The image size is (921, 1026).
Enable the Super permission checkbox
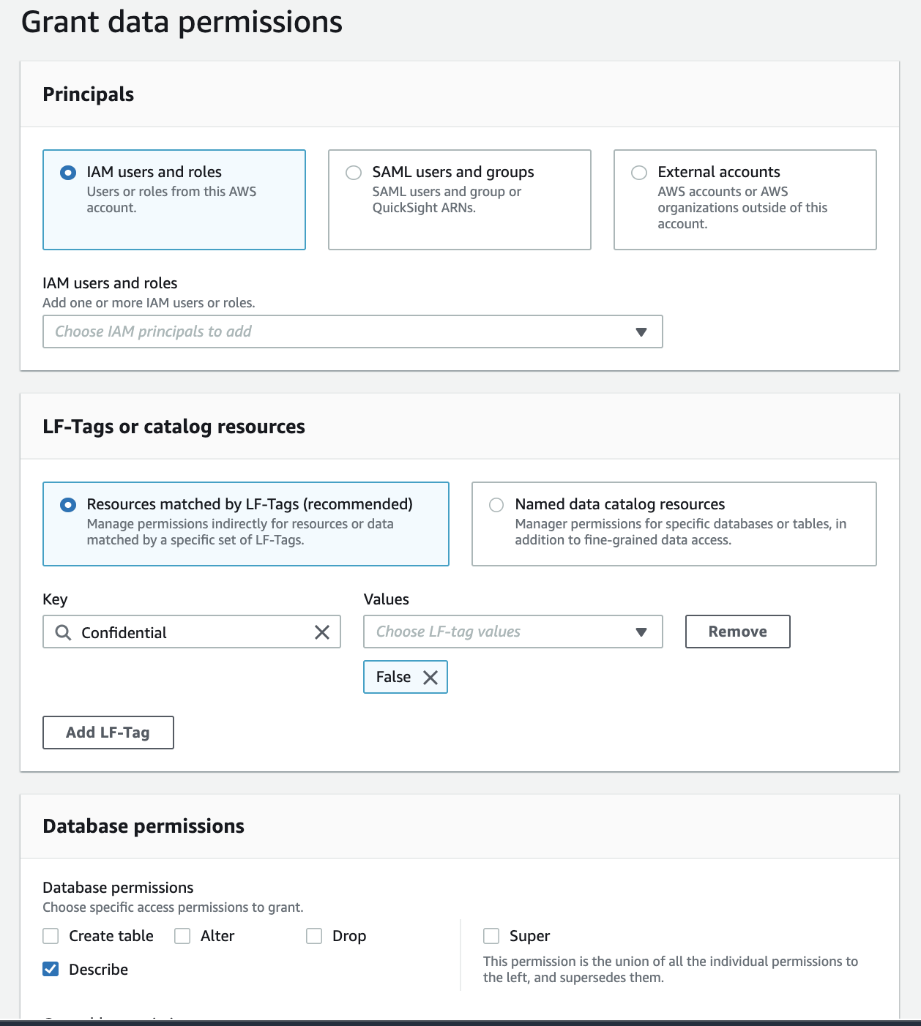click(x=491, y=936)
